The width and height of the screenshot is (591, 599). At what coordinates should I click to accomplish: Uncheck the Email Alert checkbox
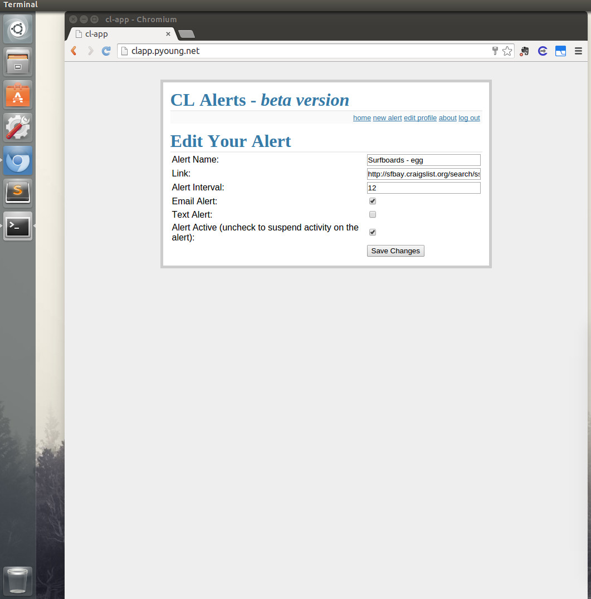373,201
